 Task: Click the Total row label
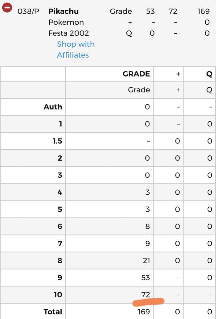53,312
